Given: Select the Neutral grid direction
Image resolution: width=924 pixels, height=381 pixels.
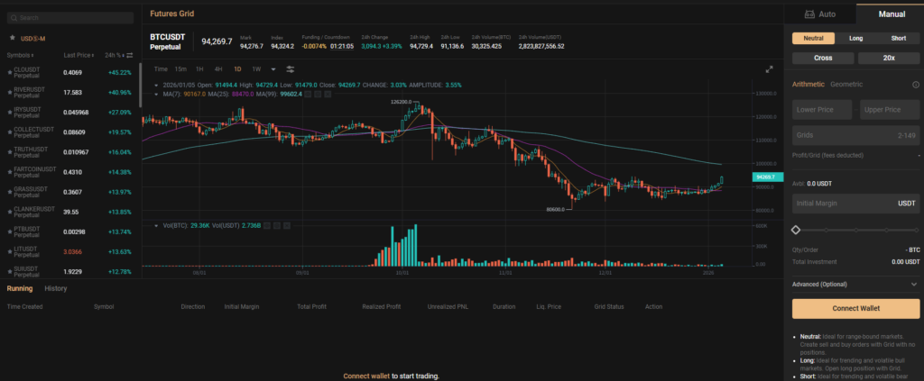Looking at the screenshot, I should tap(813, 38).
